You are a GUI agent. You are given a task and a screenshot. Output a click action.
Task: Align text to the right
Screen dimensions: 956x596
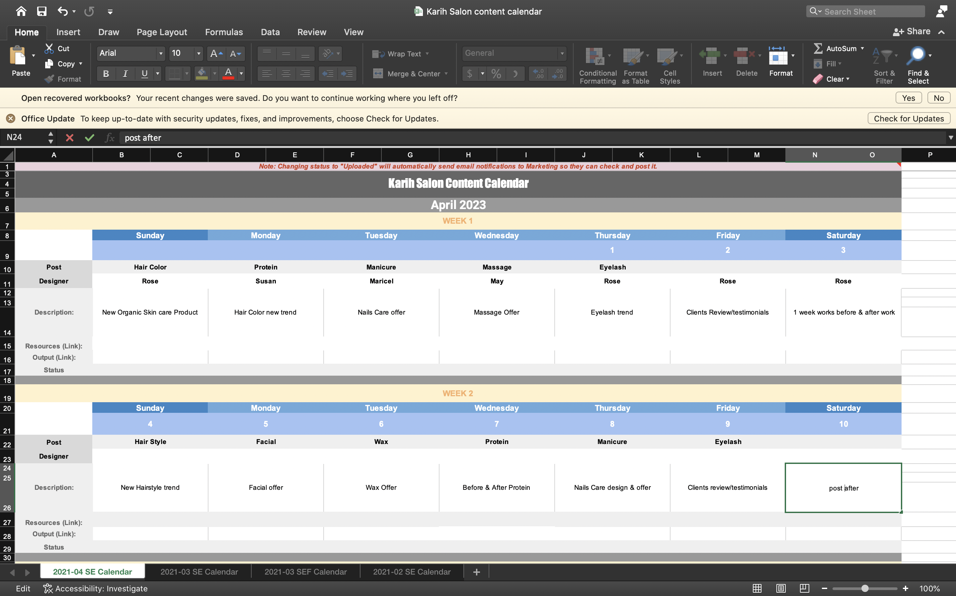click(305, 74)
